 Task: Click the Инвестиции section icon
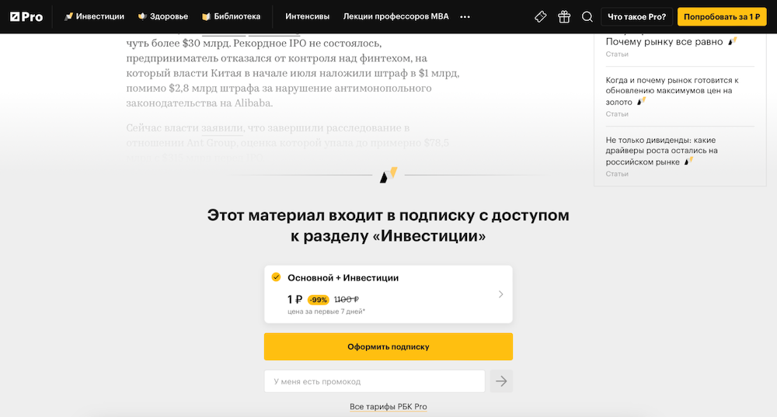(x=69, y=16)
